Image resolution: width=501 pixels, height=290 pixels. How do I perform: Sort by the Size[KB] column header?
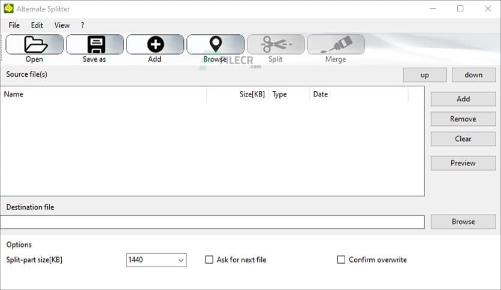[237, 94]
